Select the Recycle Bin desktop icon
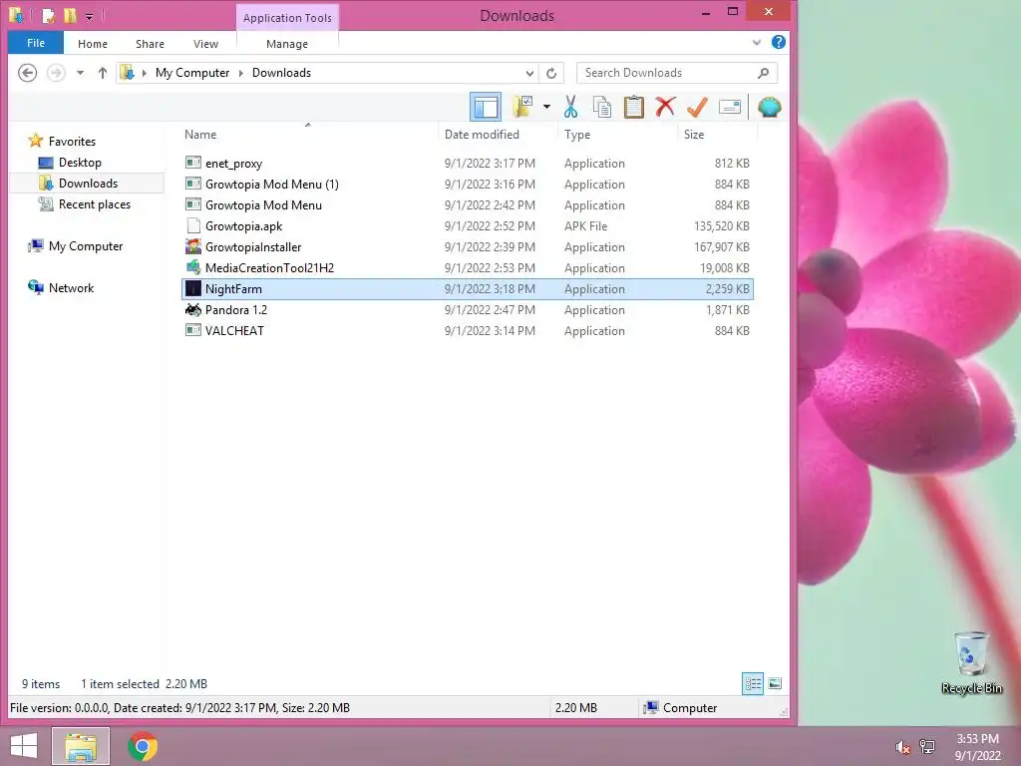1021x766 pixels. pos(971,662)
